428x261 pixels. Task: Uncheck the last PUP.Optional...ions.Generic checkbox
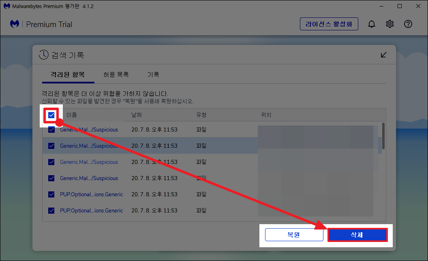pos(51,210)
